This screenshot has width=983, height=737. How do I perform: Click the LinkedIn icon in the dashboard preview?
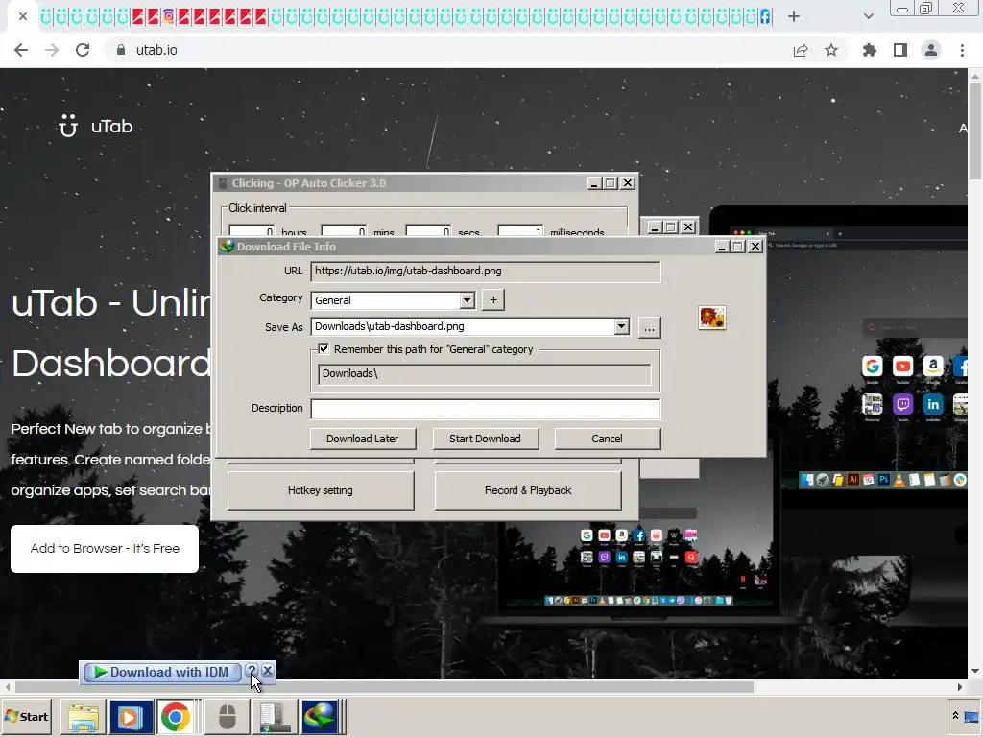[x=933, y=404]
